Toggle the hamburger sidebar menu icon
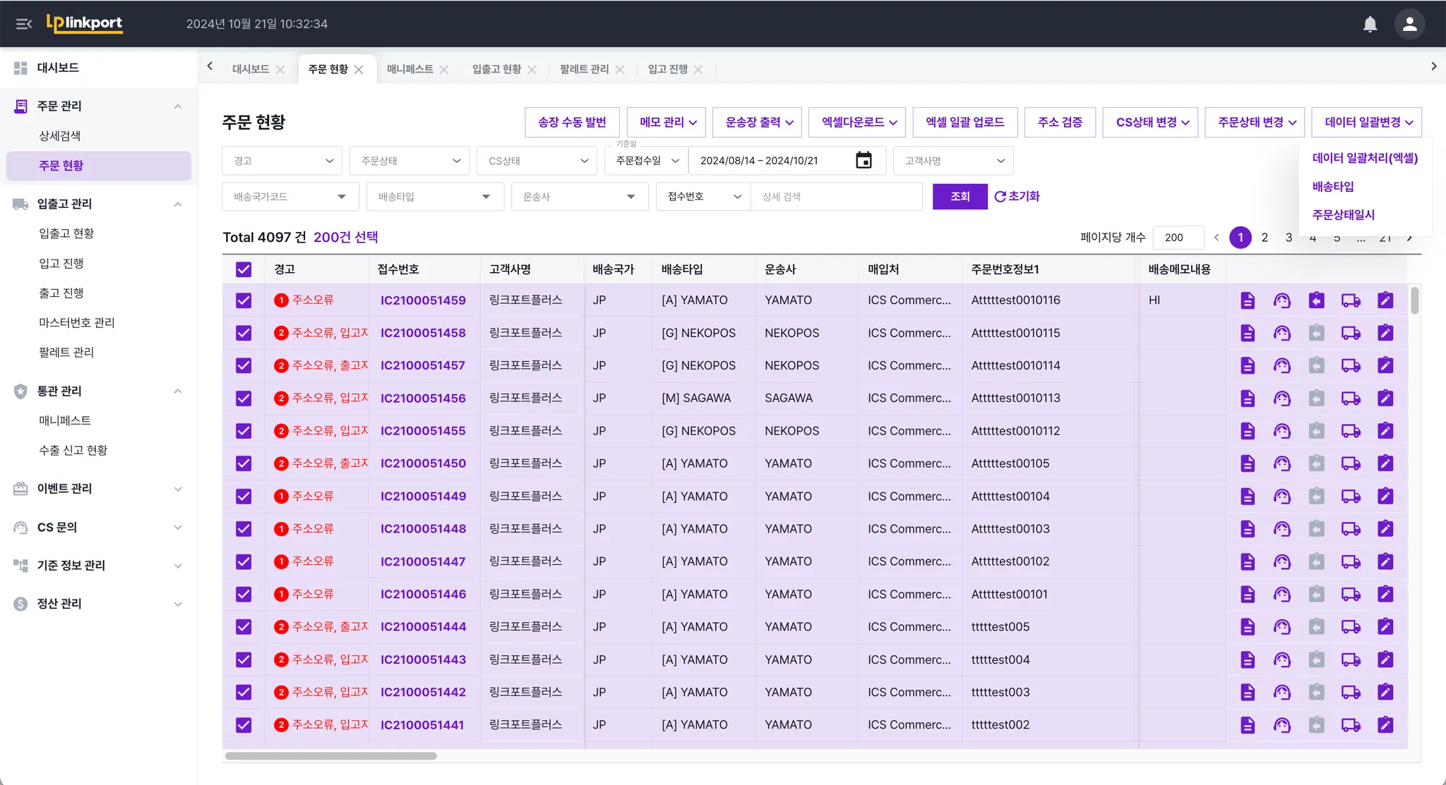Image resolution: width=1446 pixels, height=785 pixels. tap(24, 24)
